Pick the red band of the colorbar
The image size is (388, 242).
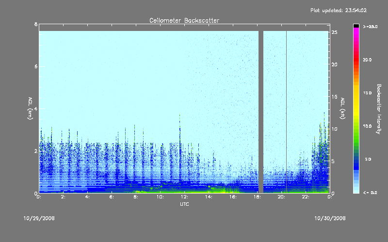point(356,60)
